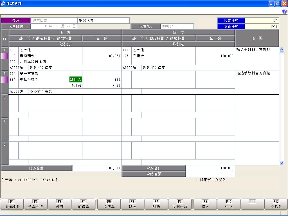The height and width of the screenshot is (216, 288).
Task: Click account 支払手数料 in row 2
Action: pos(29,80)
